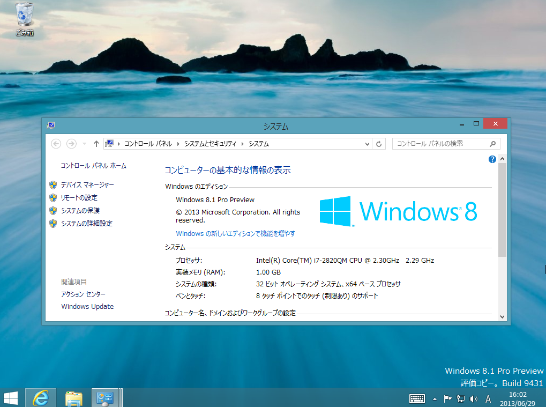Go up one level with the up arrow
The height and width of the screenshot is (407, 546).
click(x=96, y=144)
